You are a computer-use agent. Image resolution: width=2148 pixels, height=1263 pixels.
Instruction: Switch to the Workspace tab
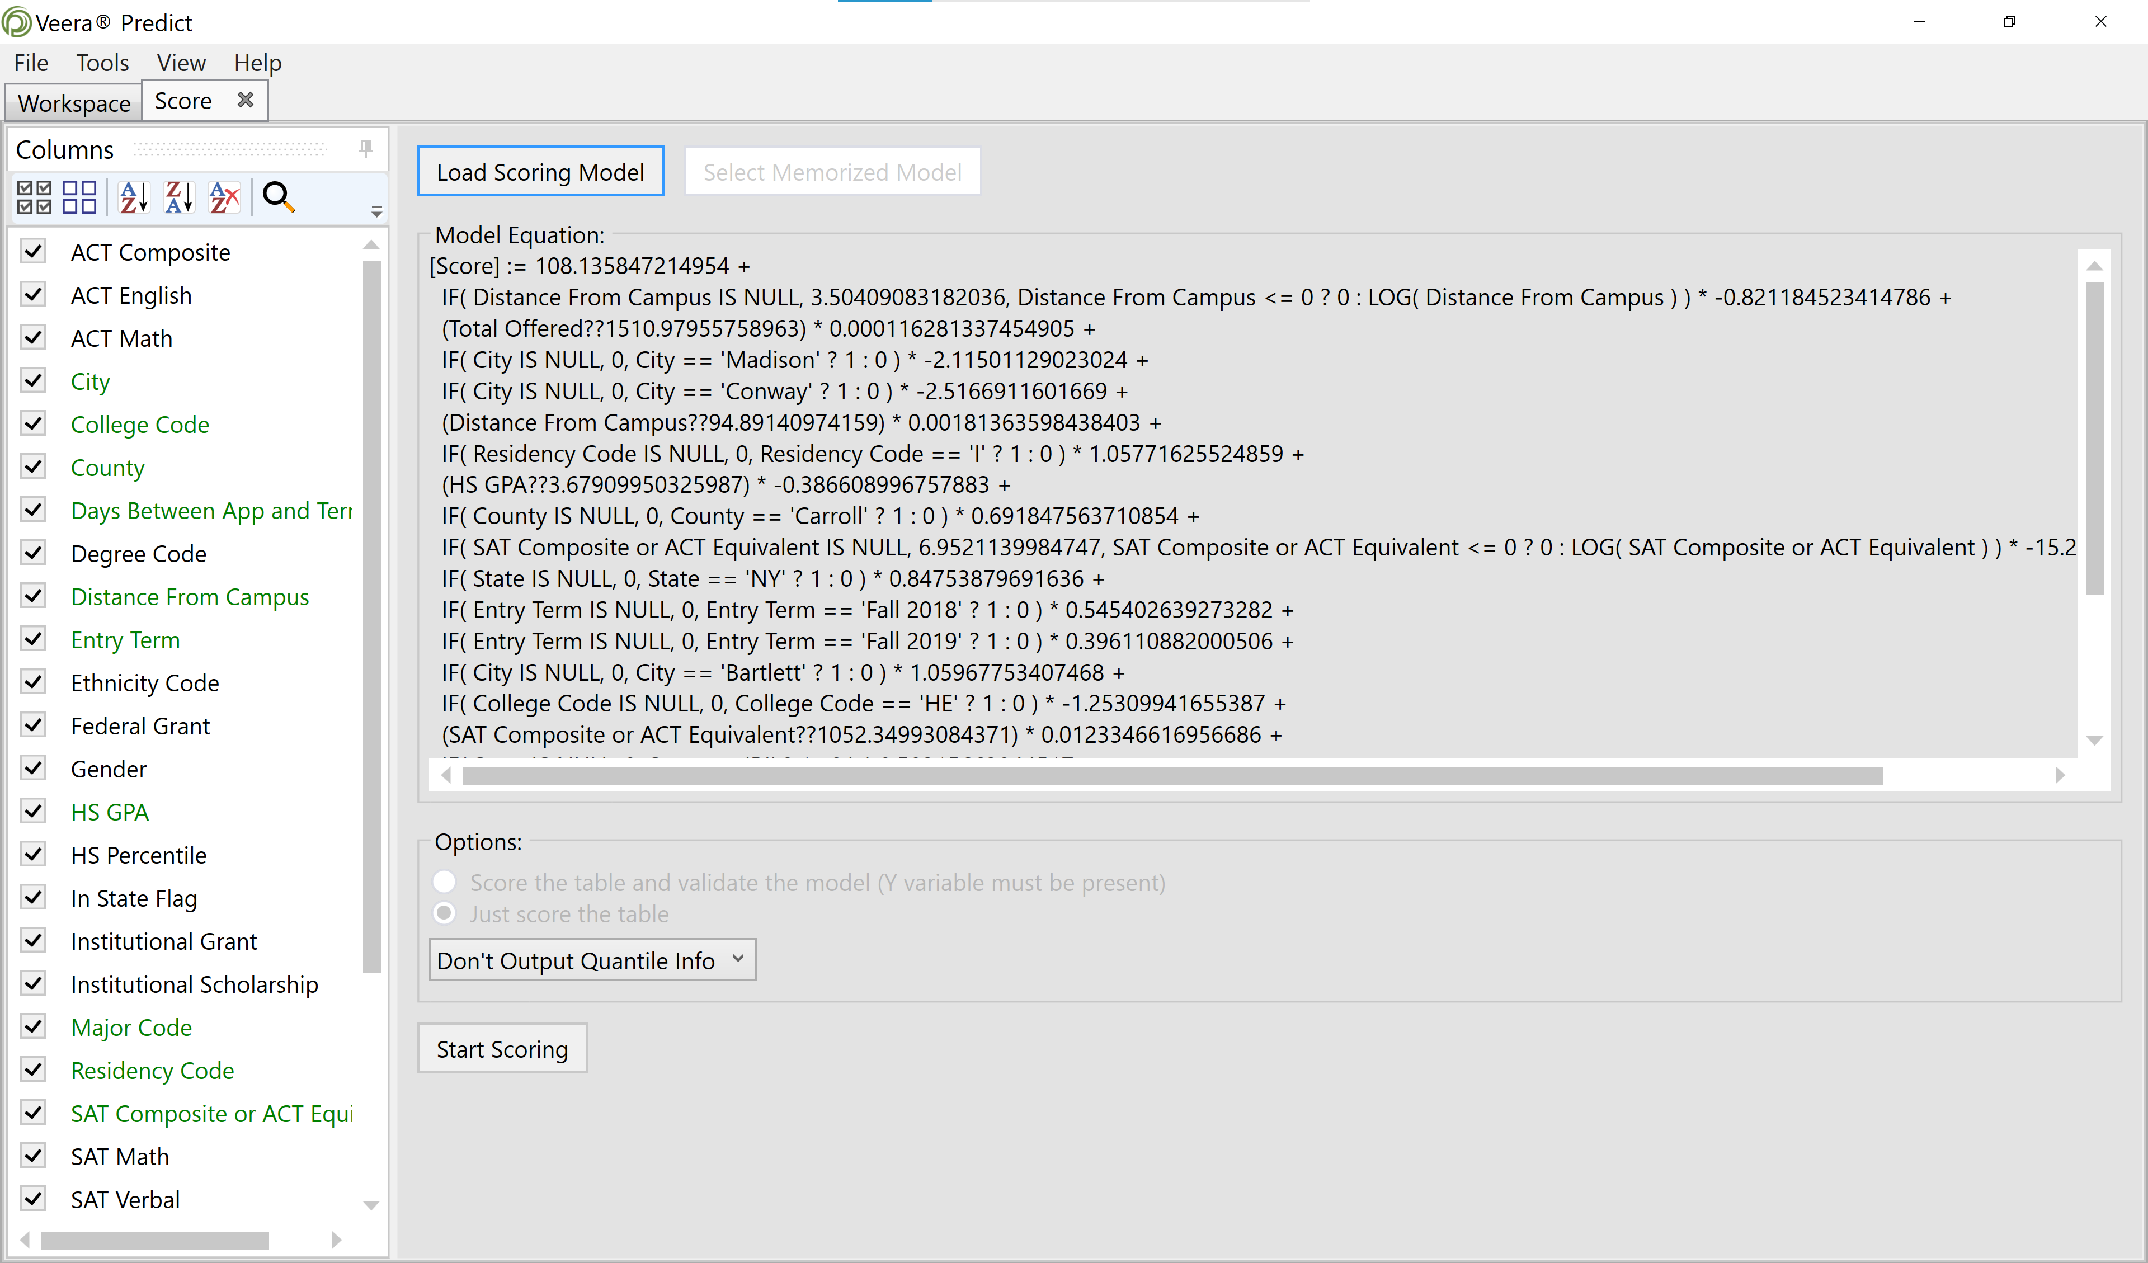click(73, 103)
